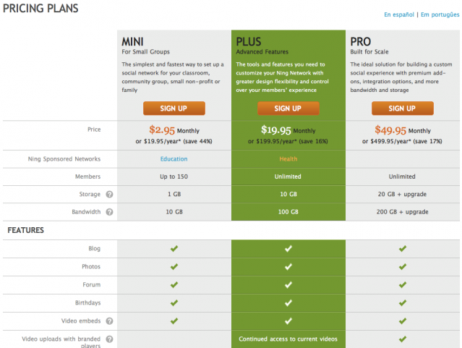Viewport: 462px width, 348px height.
Task: Click the Mini plan Forum checkmark
Action: [x=174, y=285]
